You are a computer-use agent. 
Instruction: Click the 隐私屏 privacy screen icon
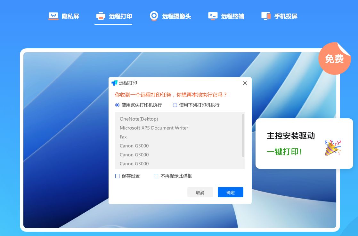pyautogui.click(x=53, y=16)
